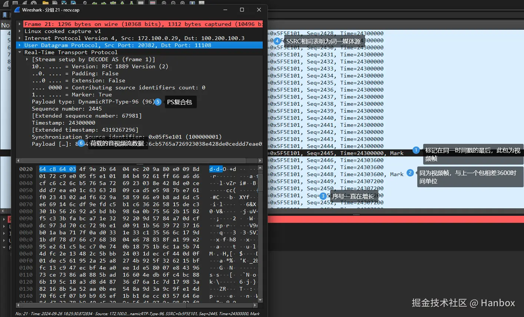Reset zoom with the normal-size magnifier icon
This screenshot has width=524, height=317.
click(x=183, y=3)
